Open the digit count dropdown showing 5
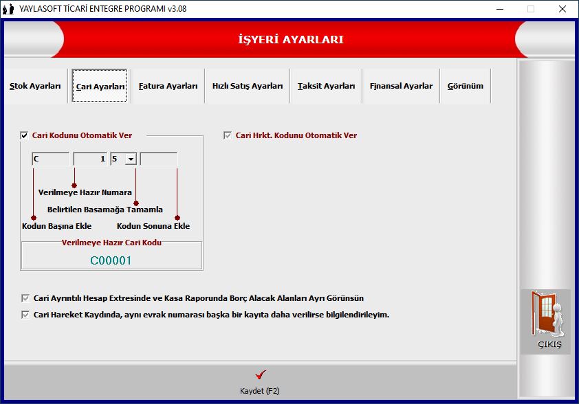Screen dimensions: 579x404 click(131, 159)
